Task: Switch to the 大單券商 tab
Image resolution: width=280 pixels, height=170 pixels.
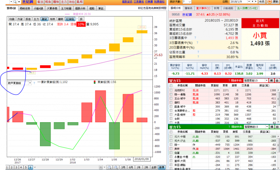Action: (x=52, y=9)
